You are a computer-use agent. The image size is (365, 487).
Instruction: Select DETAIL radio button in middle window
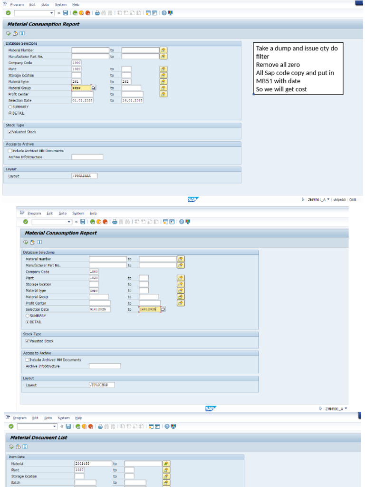click(27, 322)
